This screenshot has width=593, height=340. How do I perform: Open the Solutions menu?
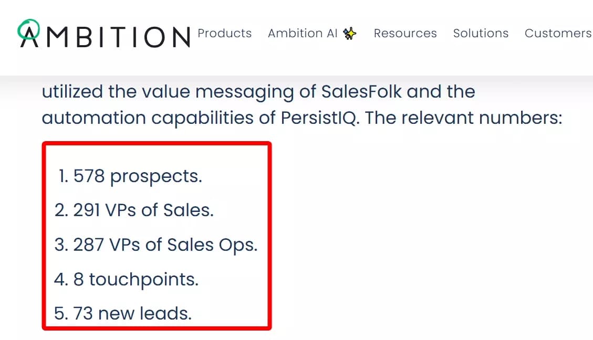click(x=481, y=33)
